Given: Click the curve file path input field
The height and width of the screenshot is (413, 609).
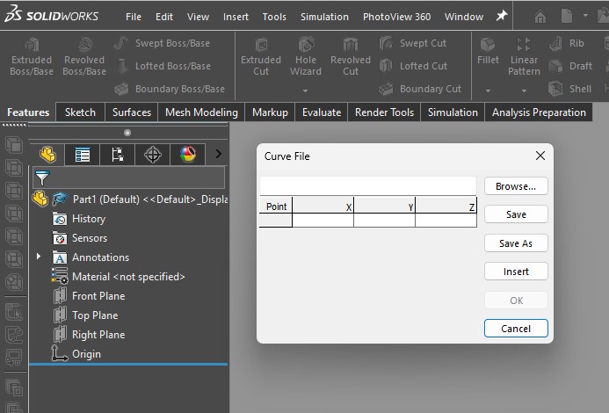Looking at the screenshot, I should point(368,185).
